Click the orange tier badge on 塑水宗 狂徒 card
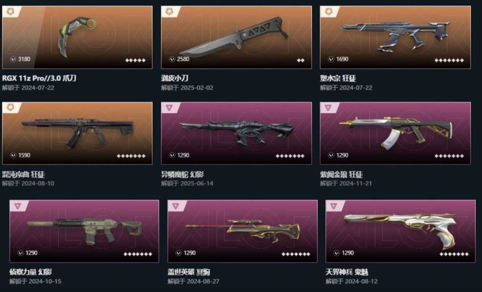Viewport: 482px width, 292px height. [x=328, y=11]
